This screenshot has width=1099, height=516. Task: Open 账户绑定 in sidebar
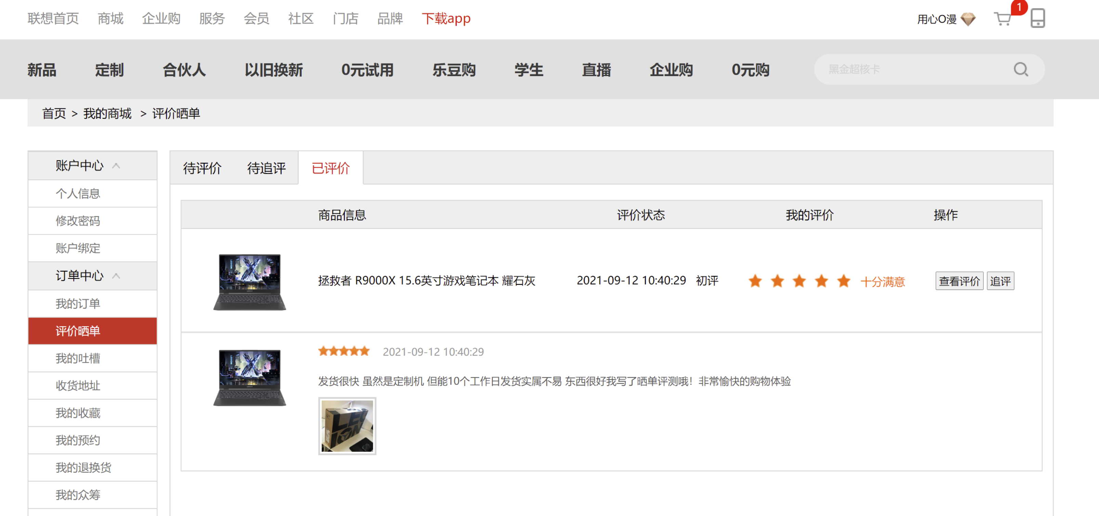pos(93,248)
